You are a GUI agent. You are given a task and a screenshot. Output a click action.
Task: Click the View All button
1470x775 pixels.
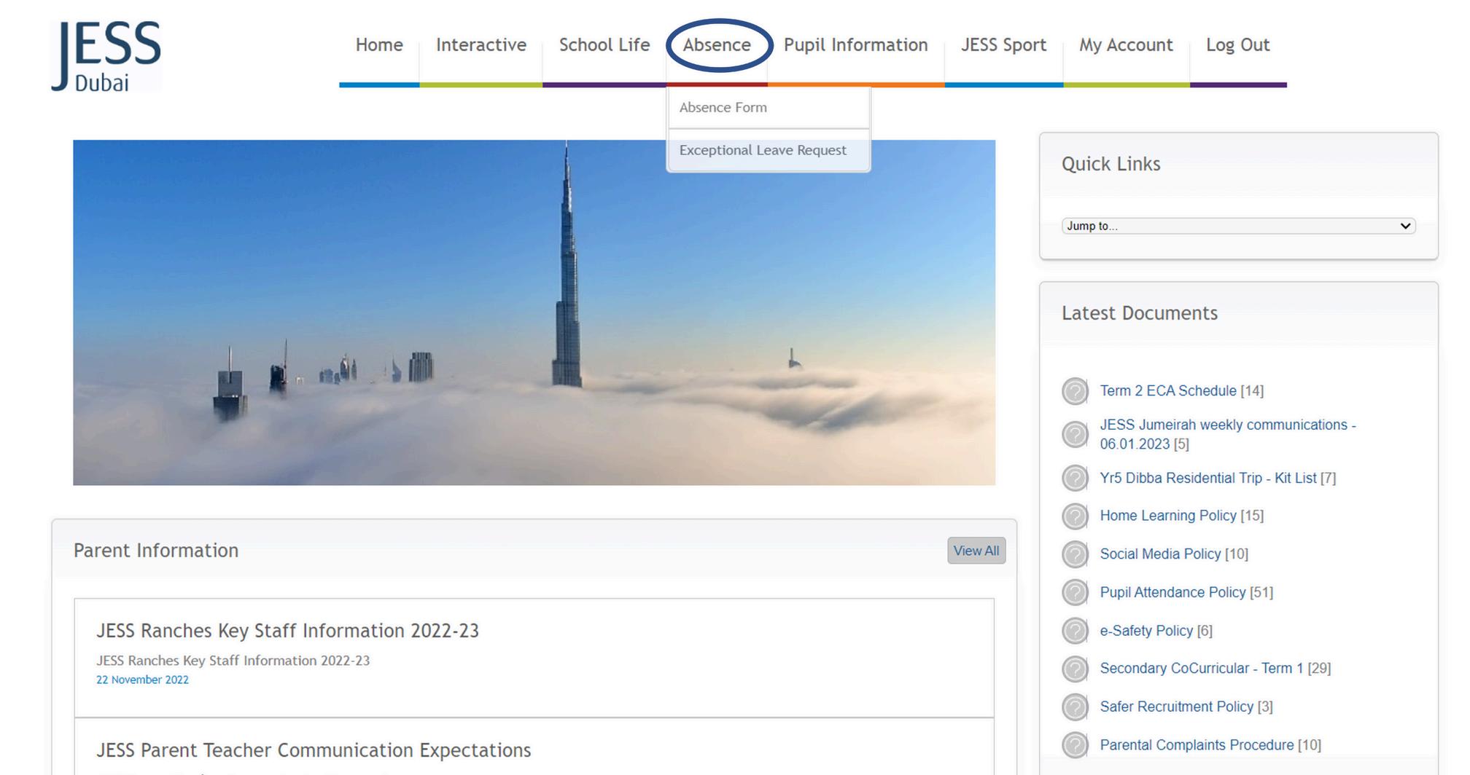976,551
